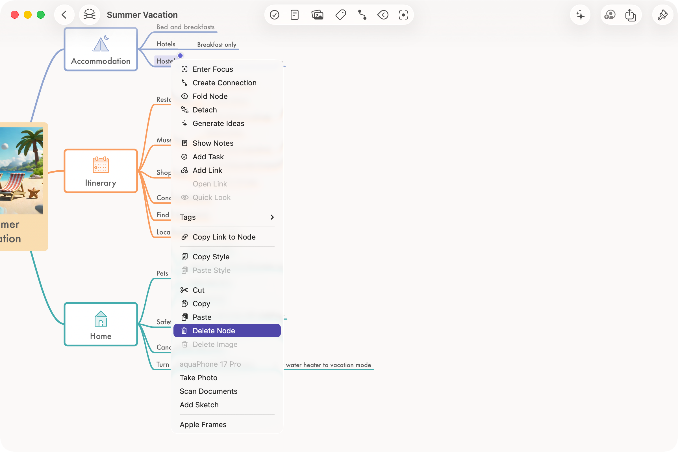Click the fold node toolbar icon
This screenshot has height=452, width=678.
[x=383, y=15]
